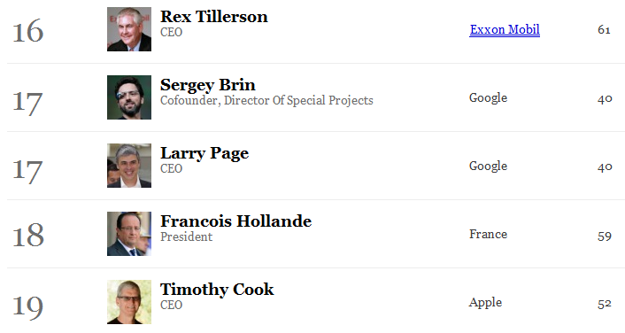
Task: Click Larry Page's profile photo
Action: (129, 166)
